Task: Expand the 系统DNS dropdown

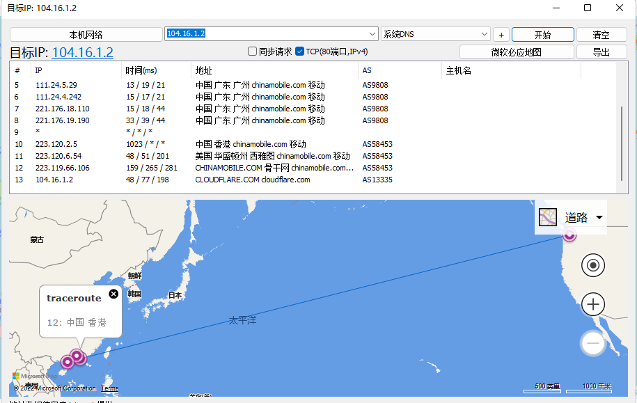Action: coord(485,34)
